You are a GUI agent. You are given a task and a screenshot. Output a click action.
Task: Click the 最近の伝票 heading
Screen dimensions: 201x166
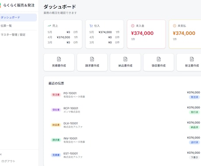click(x=56, y=83)
